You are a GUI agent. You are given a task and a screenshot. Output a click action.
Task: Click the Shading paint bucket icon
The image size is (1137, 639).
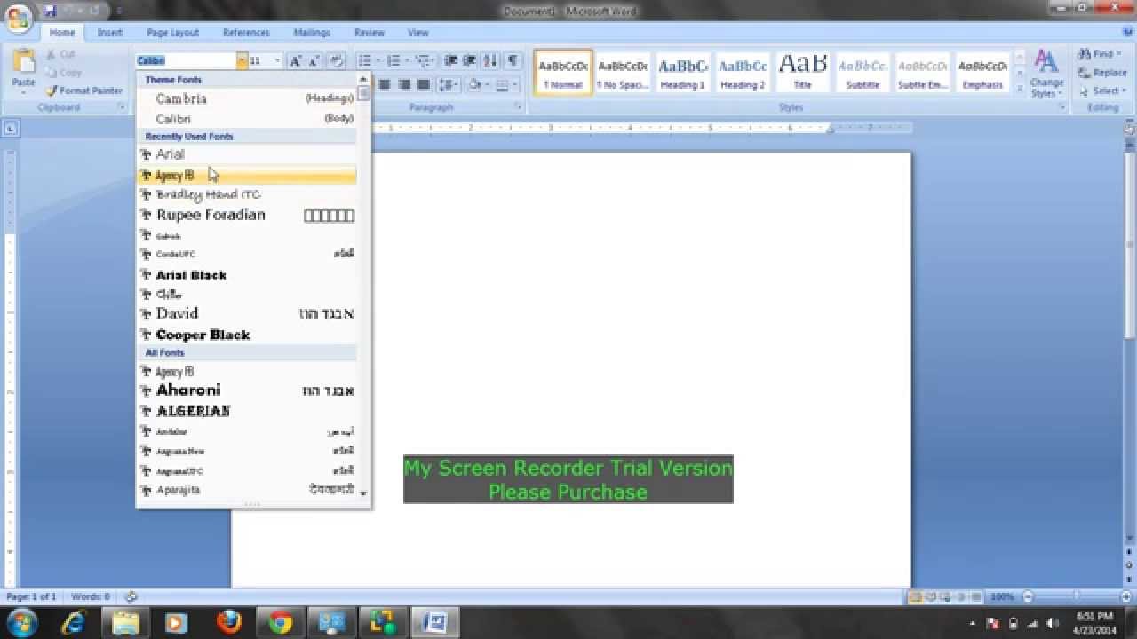[474, 85]
